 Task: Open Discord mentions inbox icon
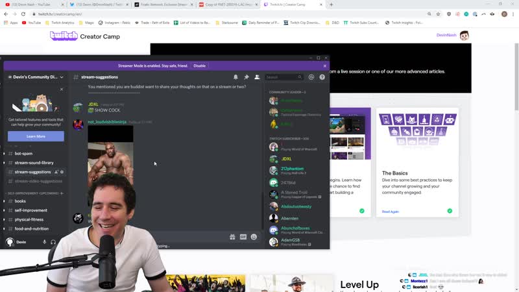pos(311,77)
